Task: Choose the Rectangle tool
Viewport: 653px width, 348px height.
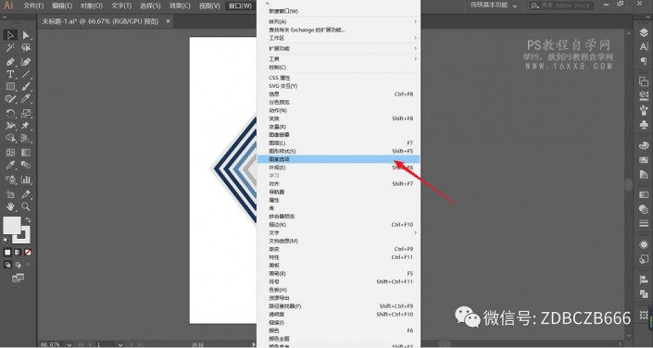Action: pyautogui.click(x=10, y=87)
